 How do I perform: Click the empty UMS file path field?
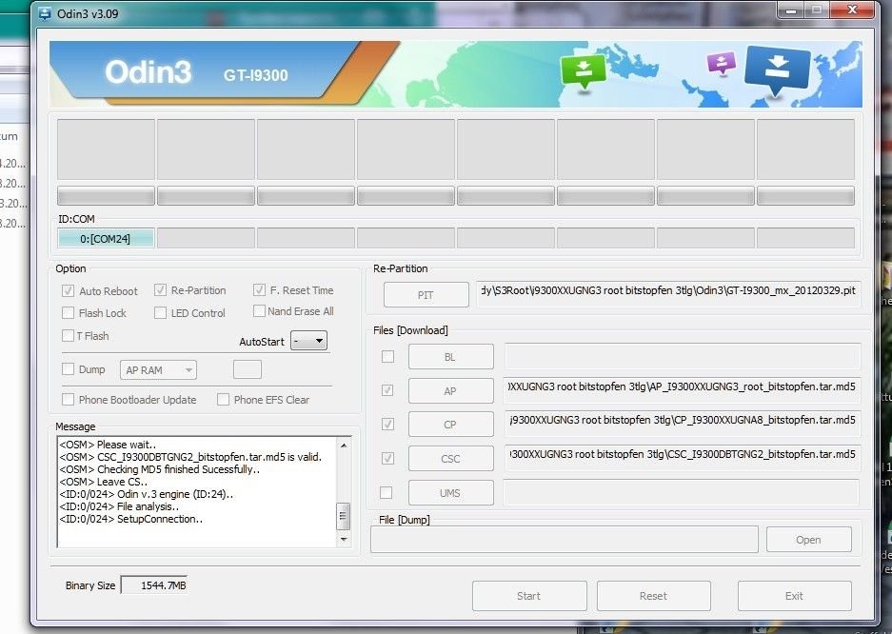(x=681, y=492)
